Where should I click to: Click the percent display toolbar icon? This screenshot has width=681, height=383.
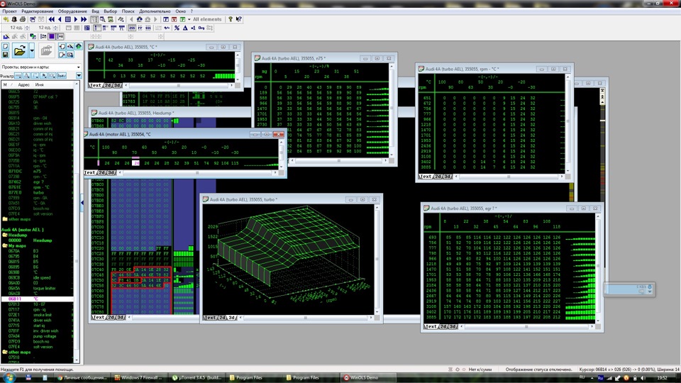point(177,28)
